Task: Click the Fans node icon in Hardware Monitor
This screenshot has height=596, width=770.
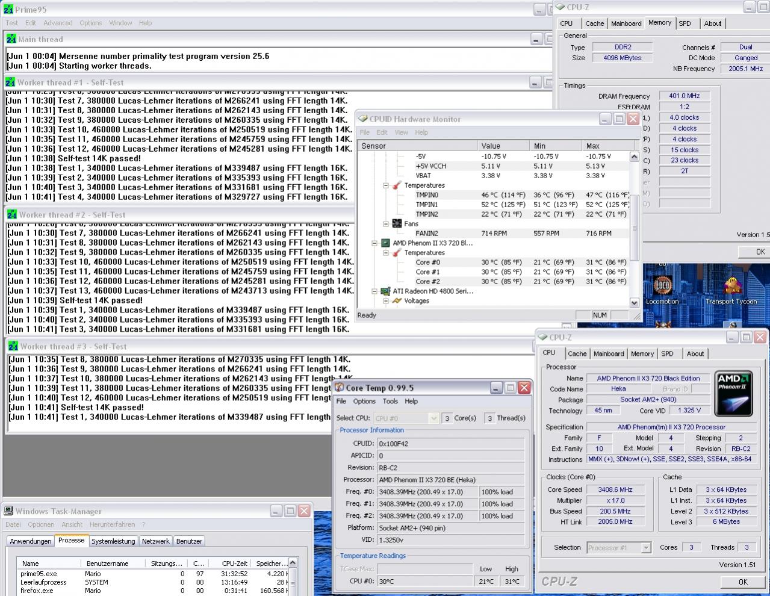Action: click(397, 223)
